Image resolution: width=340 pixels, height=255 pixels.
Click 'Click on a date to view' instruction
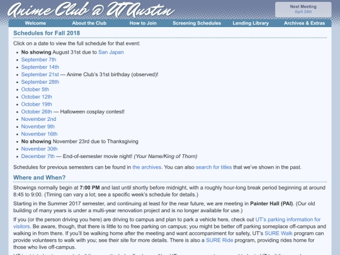click(77, 43)
